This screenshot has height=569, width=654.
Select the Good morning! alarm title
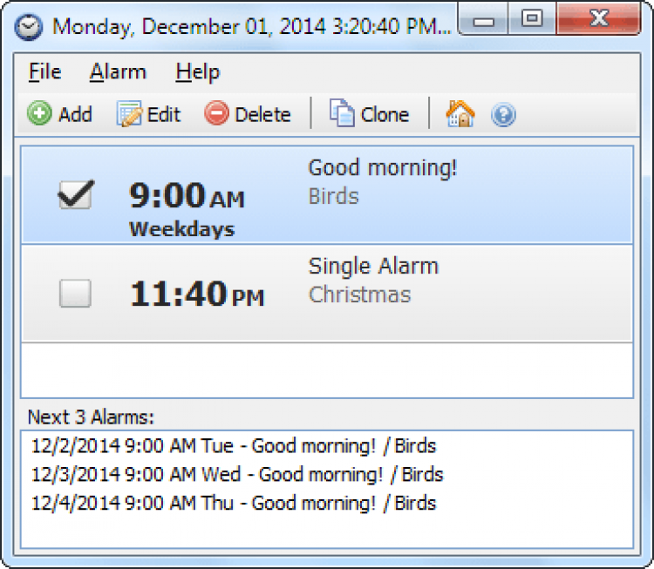click(382, 168)
